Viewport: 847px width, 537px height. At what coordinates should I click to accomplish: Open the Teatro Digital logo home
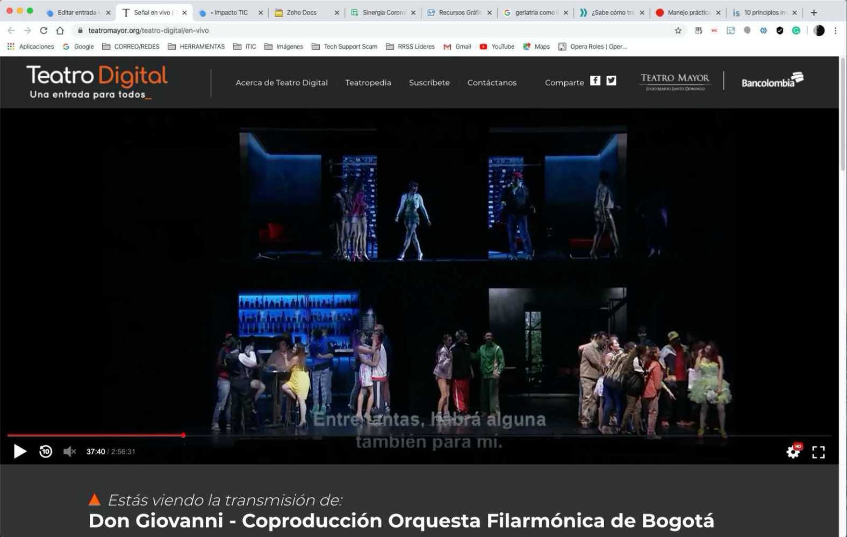pos(97,82)
